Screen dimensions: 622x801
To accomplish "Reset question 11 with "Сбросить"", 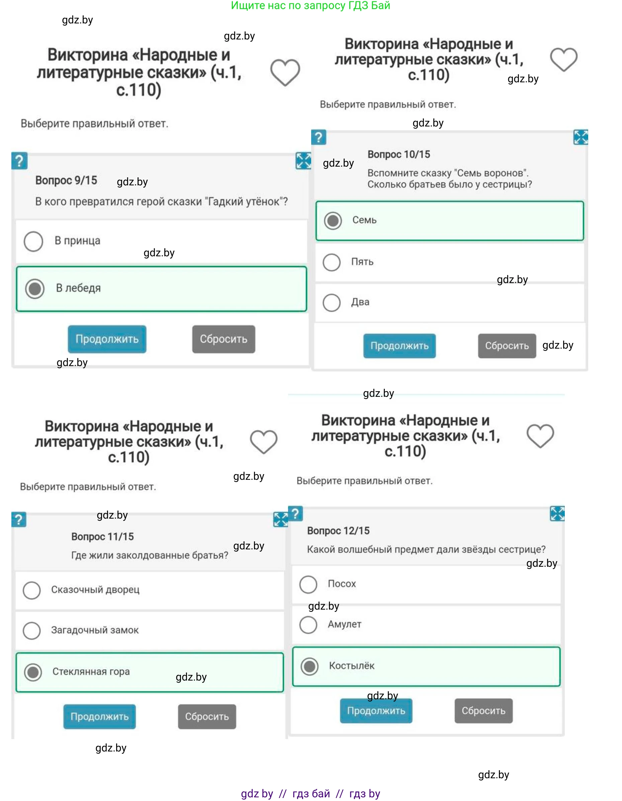I will [x=207, y=716].
